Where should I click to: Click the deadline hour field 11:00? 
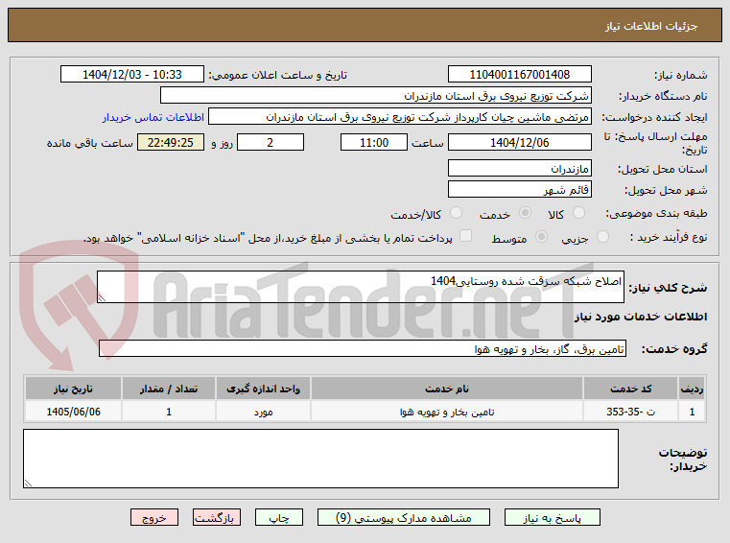pos(374,142)
